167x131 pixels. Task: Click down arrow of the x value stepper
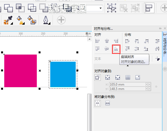[x=146, y=85]
